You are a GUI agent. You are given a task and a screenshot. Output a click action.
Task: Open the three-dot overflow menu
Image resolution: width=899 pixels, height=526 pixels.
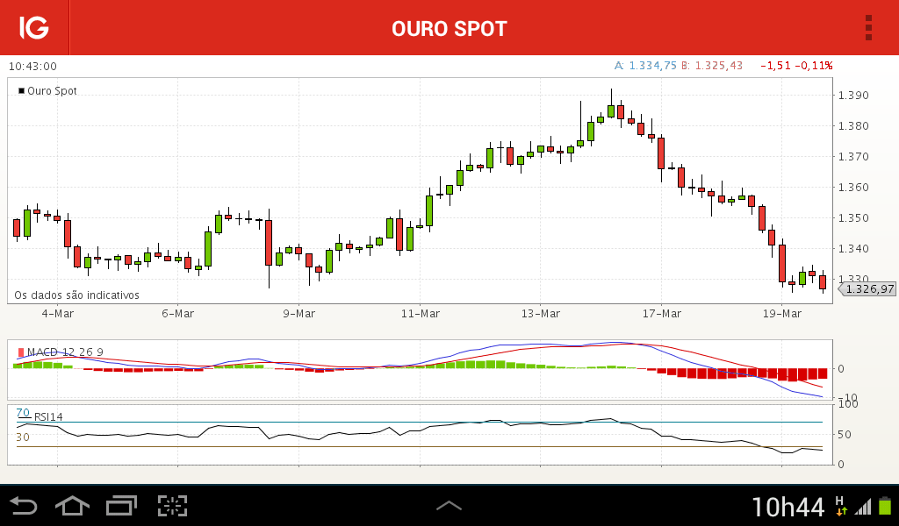(x=868, y=27)
